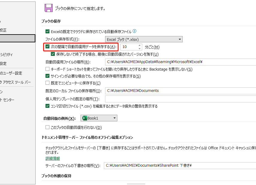The image size is (256, 185).
Task: Open the 詳細情報 link
Action: pos(53,158)
